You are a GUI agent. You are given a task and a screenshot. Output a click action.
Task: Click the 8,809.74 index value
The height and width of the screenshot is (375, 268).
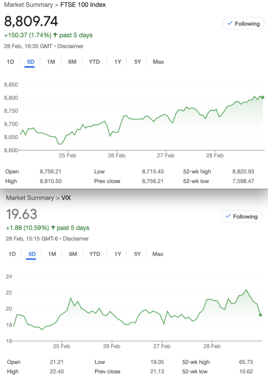click(x=31, y=21)
